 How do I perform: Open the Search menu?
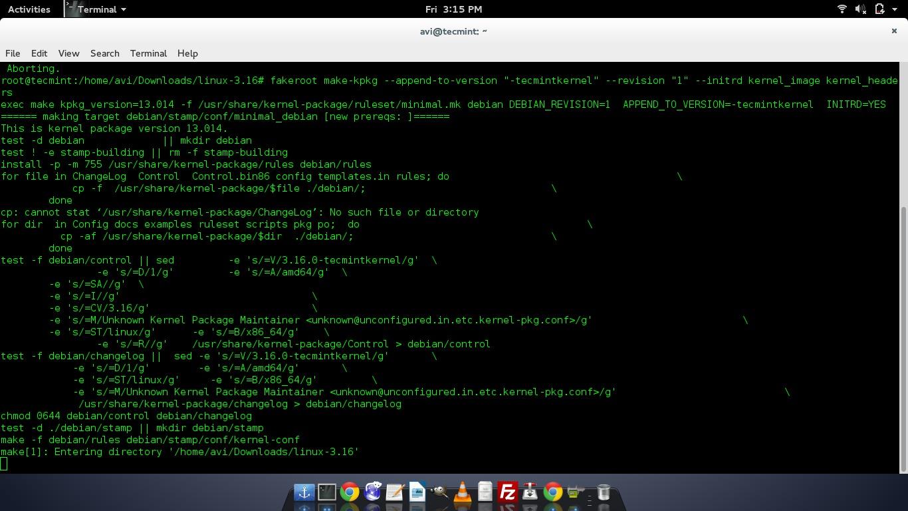104,53
